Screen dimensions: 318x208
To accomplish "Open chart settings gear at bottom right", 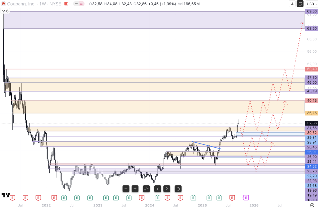I will [x=312, y=205].
